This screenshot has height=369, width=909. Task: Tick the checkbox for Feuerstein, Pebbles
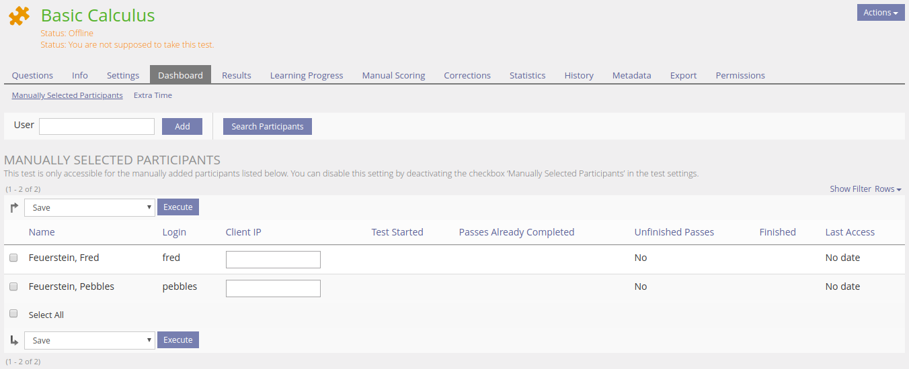coord(13,286)
